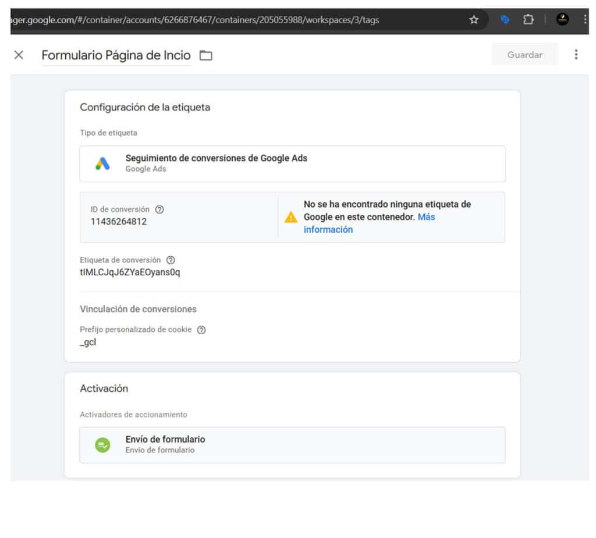Click the Google Ads logo icon
The height and width of the screenshot is (538, 596).
pos(102,164)
